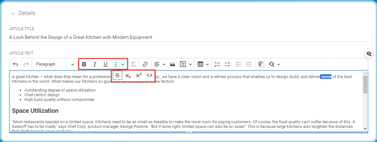
Task: Open the insert table dropdown
Action: coord(203,64)
